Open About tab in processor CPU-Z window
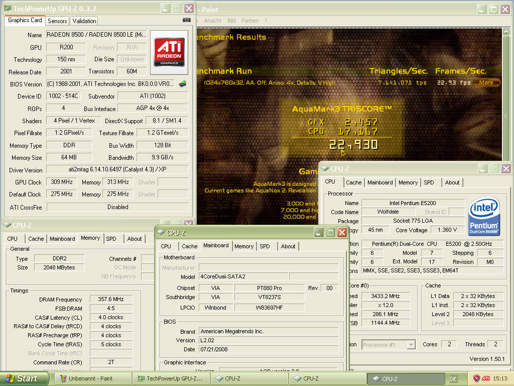The image size is (514, 386). pyautogui.click(x=452, y=182)
